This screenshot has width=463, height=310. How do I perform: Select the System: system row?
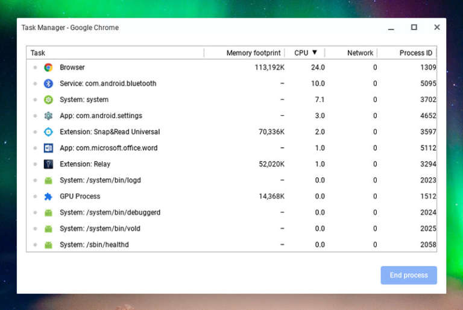pyautogui.click(x=231, y=100)
